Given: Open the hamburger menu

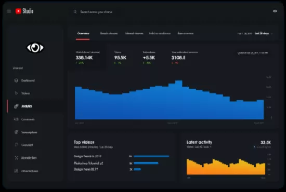Looking at the screenshot, I should [x=9, y=11].
